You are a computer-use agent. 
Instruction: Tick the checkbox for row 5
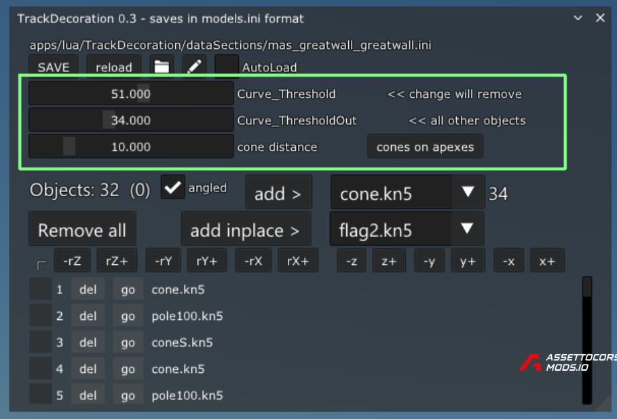point(41,395)
